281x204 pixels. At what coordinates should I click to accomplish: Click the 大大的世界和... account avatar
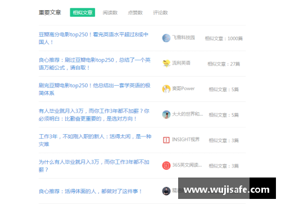(x=166, y=114)
